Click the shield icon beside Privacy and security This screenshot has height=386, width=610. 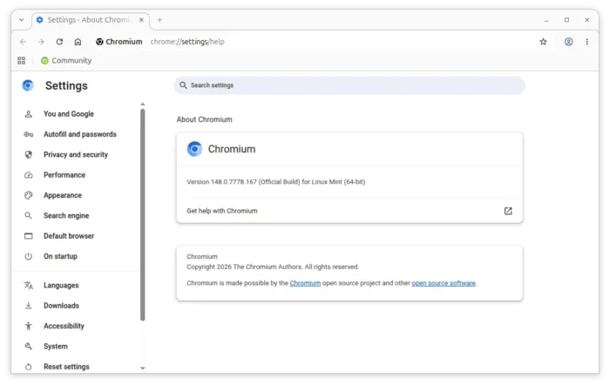(x=29, y=154)
